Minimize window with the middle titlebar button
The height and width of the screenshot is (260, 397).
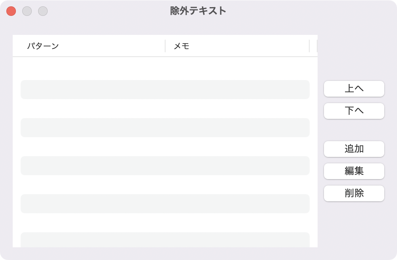click(x=27, y=11)
